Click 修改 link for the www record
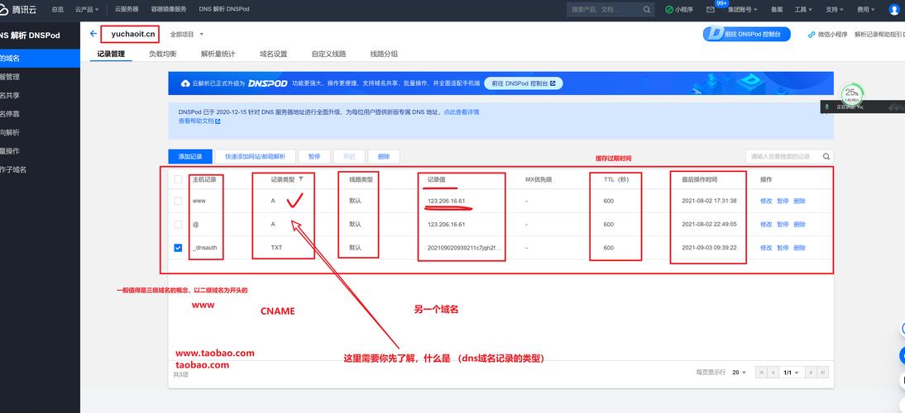Image resolution: width=905 pixels, height=413 pixels. [x=766, y=201]
